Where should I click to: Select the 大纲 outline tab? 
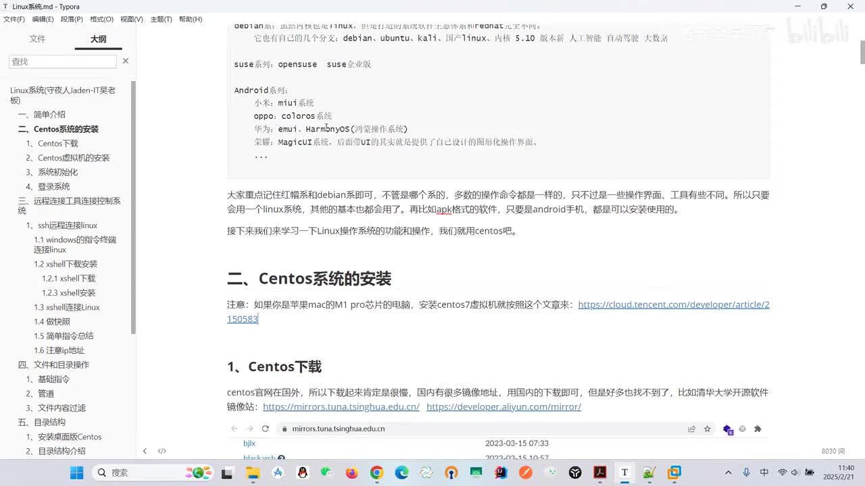pos(99,39)
